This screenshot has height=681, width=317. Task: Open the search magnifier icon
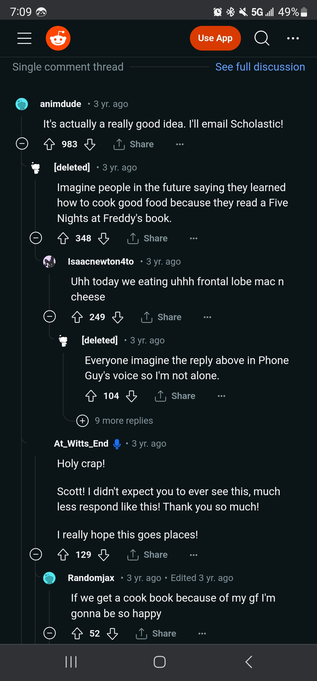click(262, 38)
